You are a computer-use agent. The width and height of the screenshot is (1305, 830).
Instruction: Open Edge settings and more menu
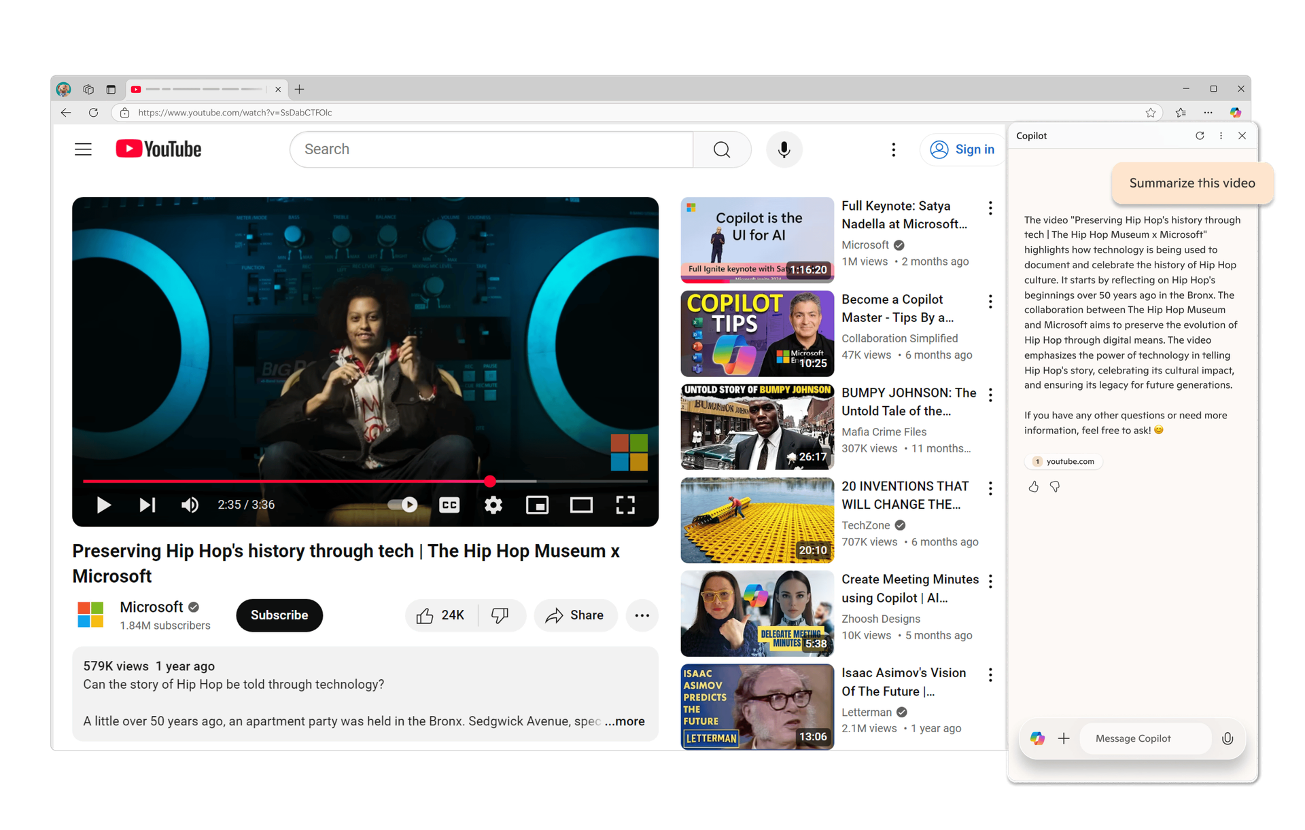point(1208,113)
